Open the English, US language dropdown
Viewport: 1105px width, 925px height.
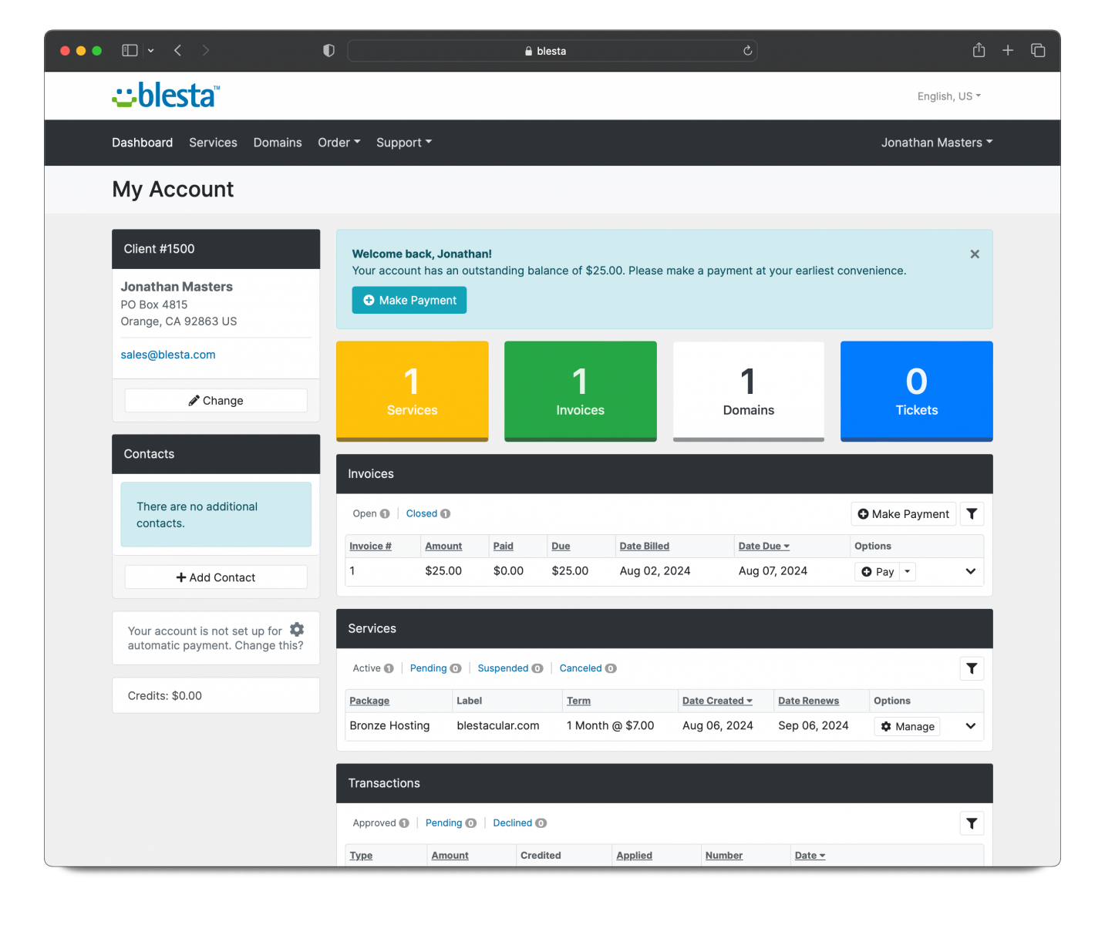point(948,96)
